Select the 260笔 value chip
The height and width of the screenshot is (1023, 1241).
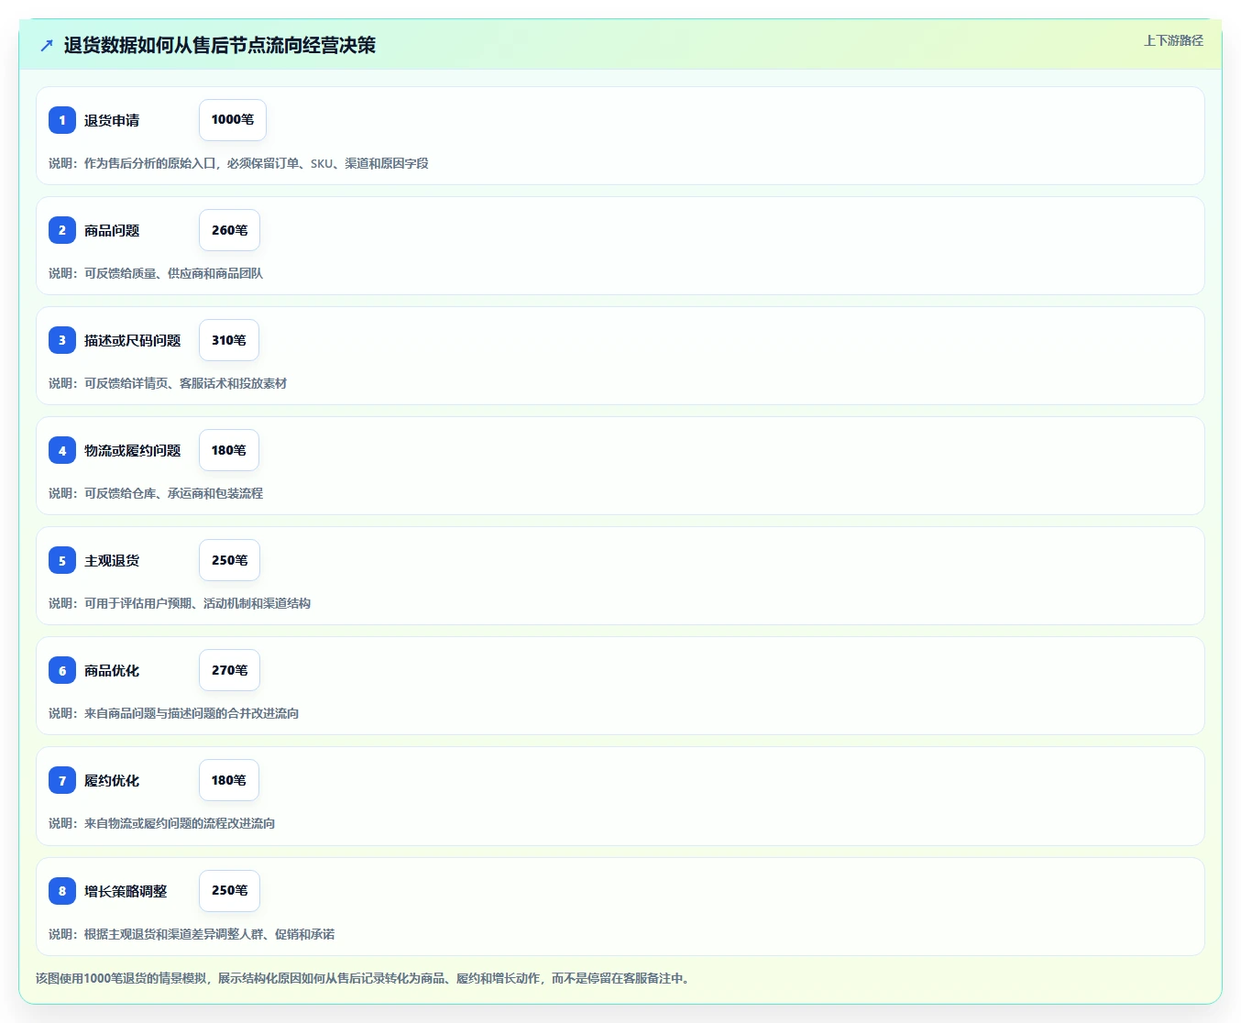tap(229, 230)
